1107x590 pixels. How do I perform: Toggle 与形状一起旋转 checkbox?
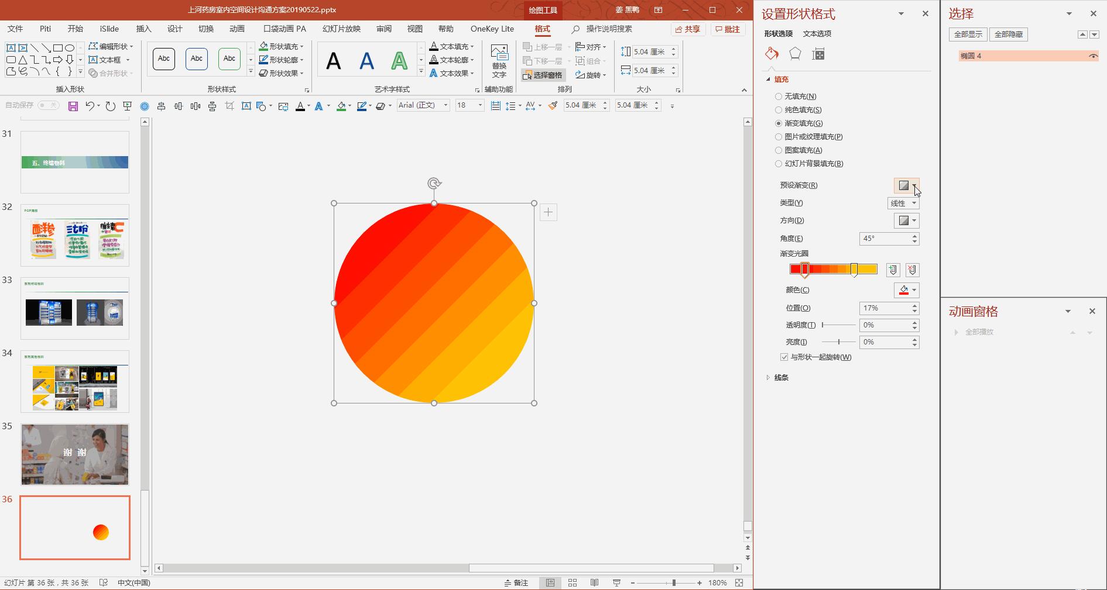point(784,357)
